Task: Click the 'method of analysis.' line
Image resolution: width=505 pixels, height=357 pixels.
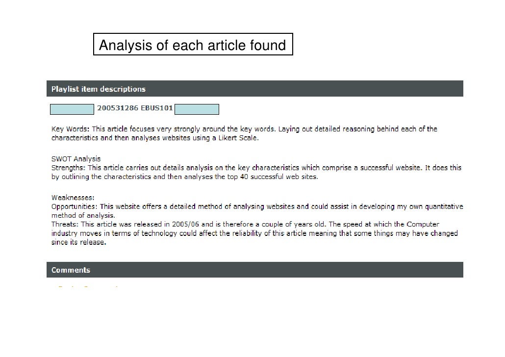Action: [83, 216]
